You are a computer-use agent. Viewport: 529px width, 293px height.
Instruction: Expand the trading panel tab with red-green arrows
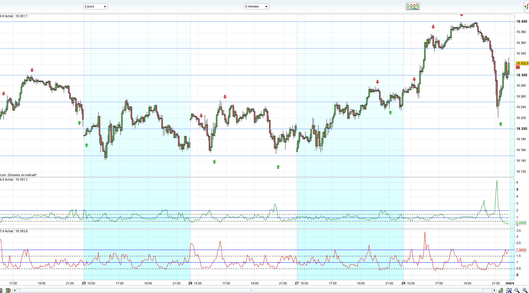coord(527,6)
